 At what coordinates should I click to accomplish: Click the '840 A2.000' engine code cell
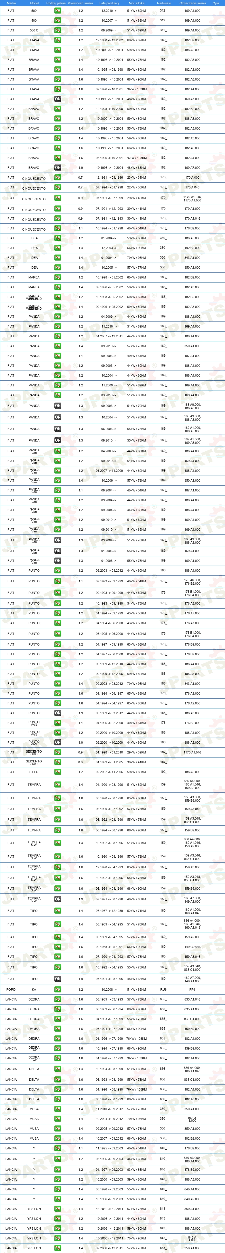click(x=192, y=1199)
